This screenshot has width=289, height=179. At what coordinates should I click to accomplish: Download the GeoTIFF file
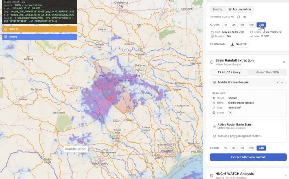click(239, 44)
